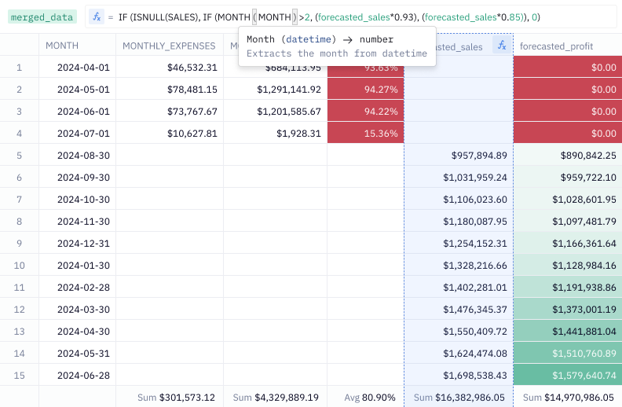Open the Sum $16,382,986.05 footer aggregate
This screenshot has height=407, width=622.
click(460, 397)
